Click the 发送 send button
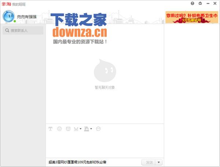Viewport: 220px width, 167px height. click(x=149, y=162)
